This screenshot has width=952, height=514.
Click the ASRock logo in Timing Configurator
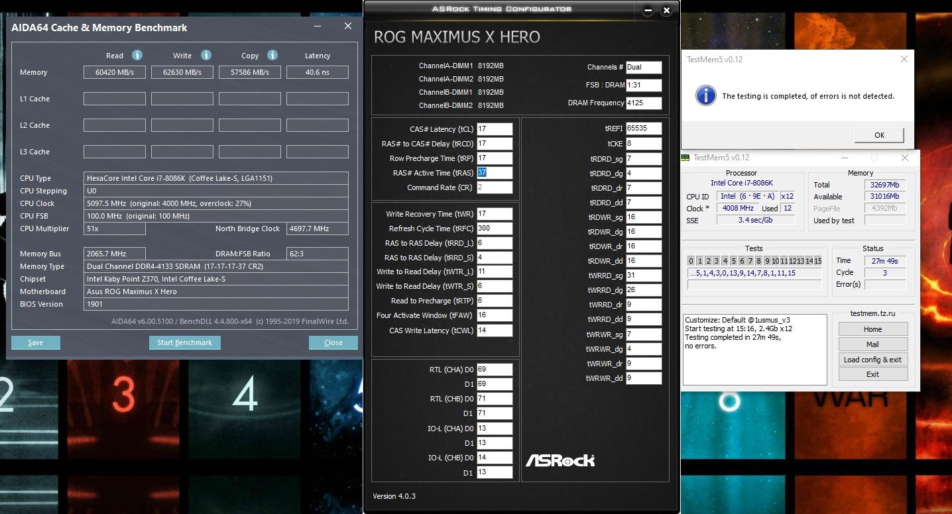[x=560, y=460]
